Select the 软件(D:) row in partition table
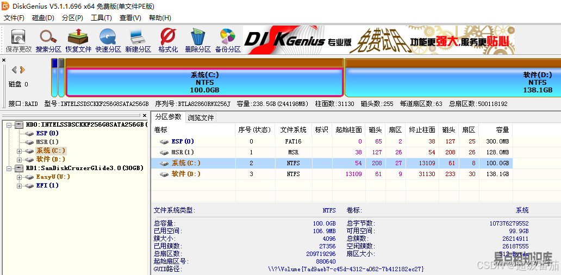 tap(332, 174)
